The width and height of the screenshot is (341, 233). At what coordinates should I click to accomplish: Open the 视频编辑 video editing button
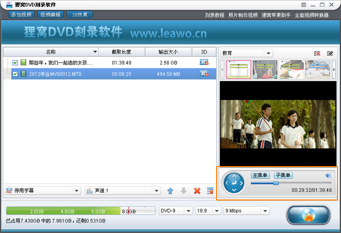point(50,14)
